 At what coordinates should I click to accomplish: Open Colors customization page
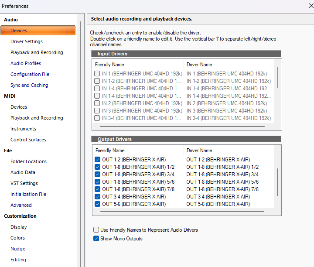pyautogui.click(x=17, y=238)
